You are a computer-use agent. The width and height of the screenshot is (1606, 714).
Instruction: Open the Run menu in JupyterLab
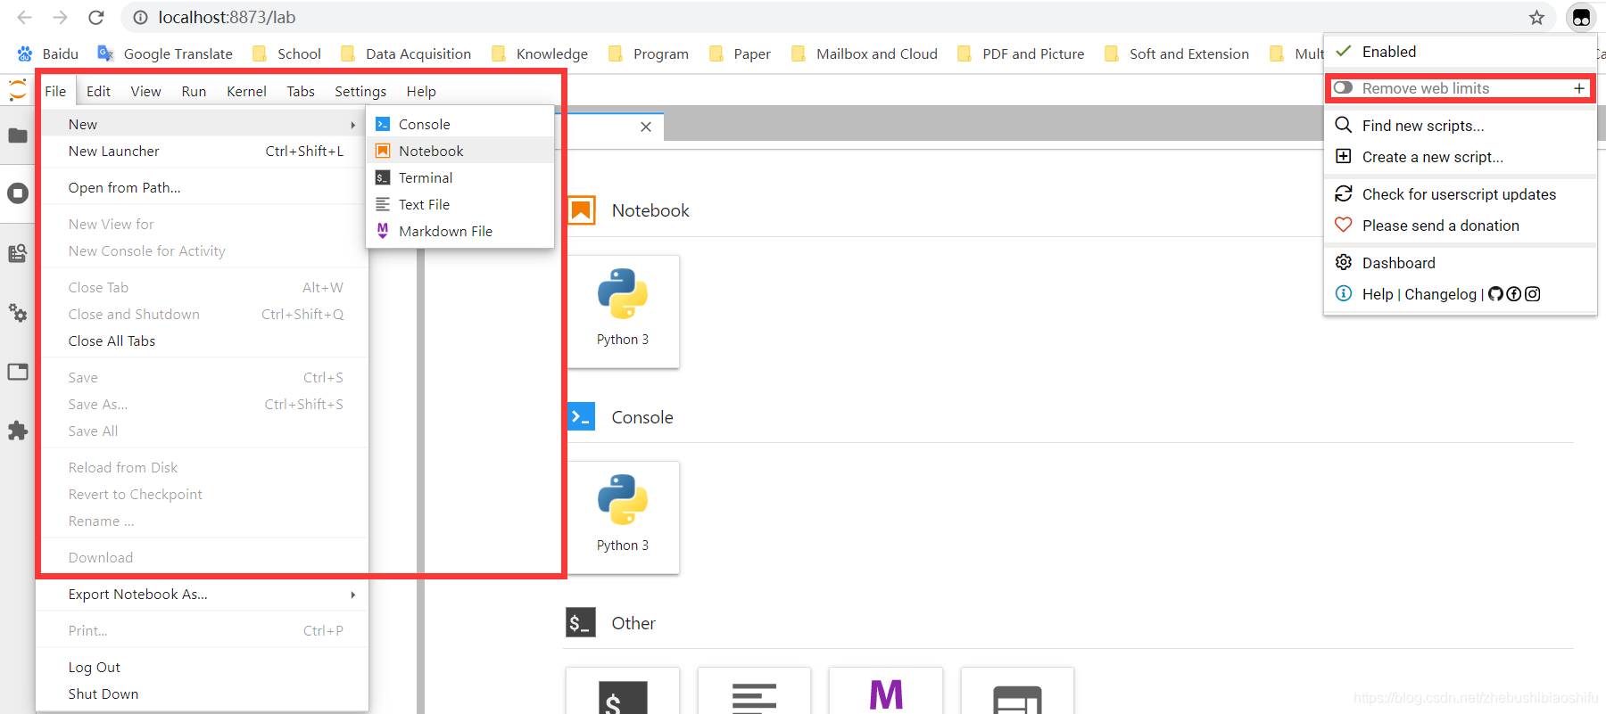(194, 91)
